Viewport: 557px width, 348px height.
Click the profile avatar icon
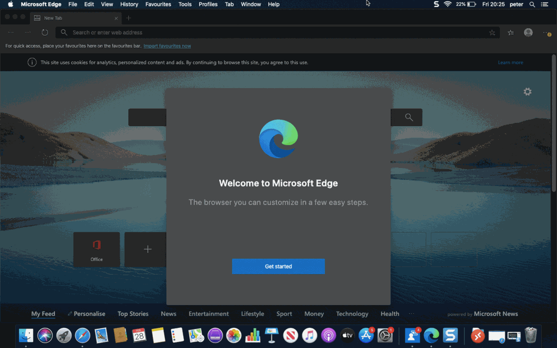click(528, 33)
